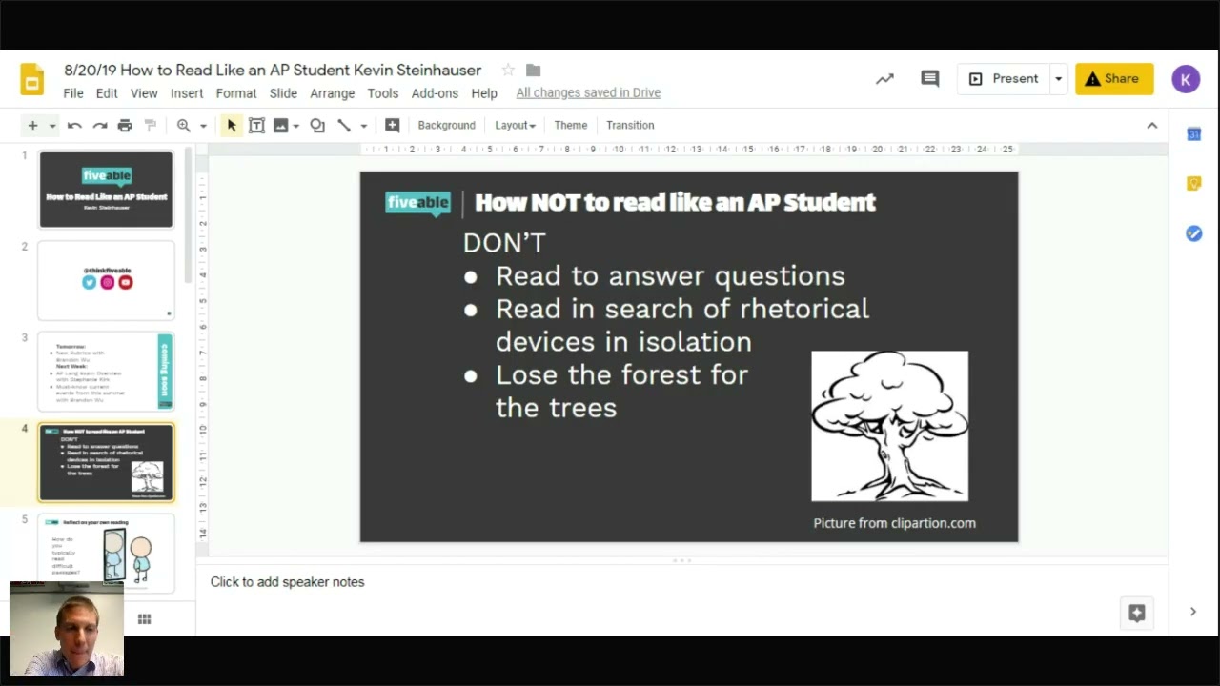Open Google Slides home logo
The image size is (1220, 686).
[31, 80]
